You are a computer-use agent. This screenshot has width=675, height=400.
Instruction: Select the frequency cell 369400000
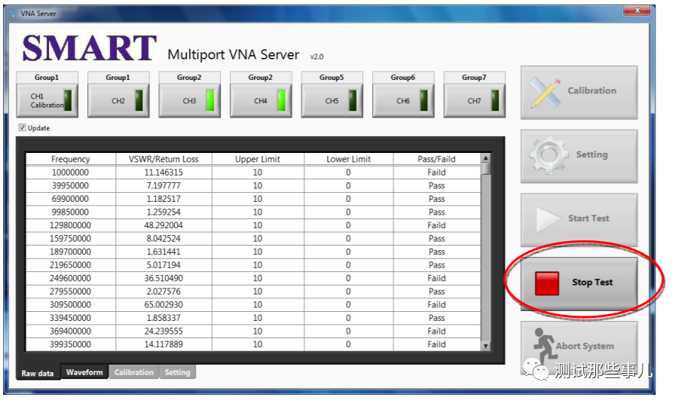tap(71, 331)
